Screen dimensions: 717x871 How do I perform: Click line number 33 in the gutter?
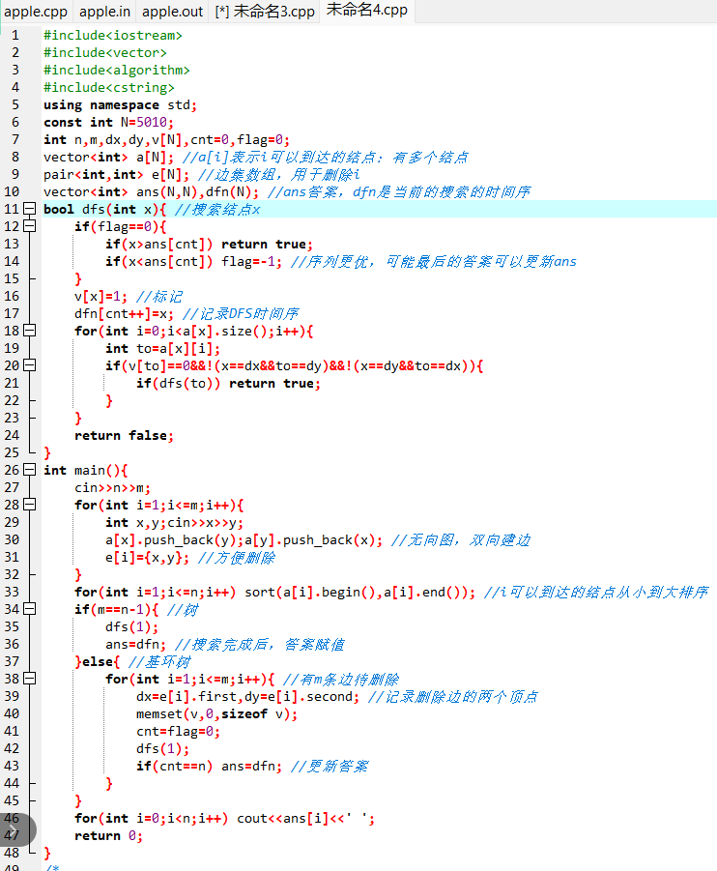tap(13, 592)
